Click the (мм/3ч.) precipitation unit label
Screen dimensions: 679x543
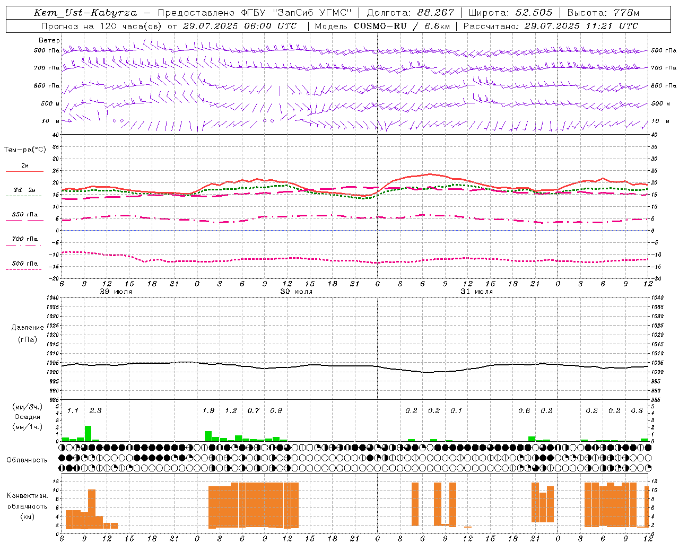tap(28, 407)
